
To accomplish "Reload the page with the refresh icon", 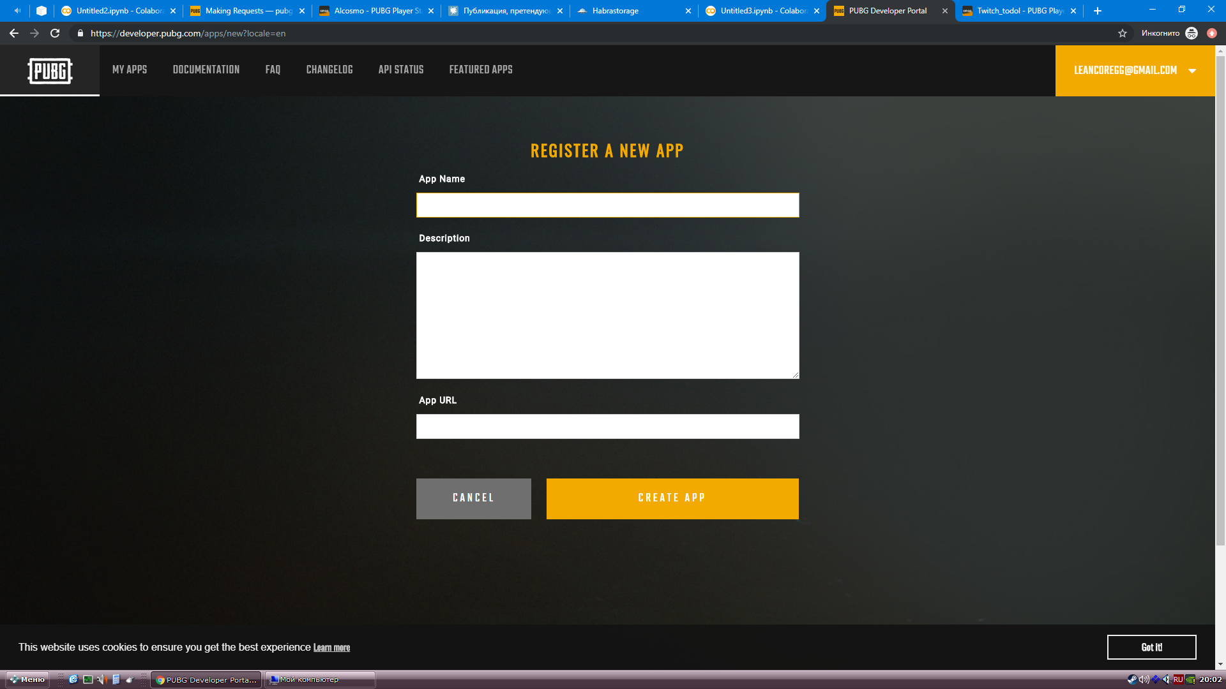I will (55, 33).
